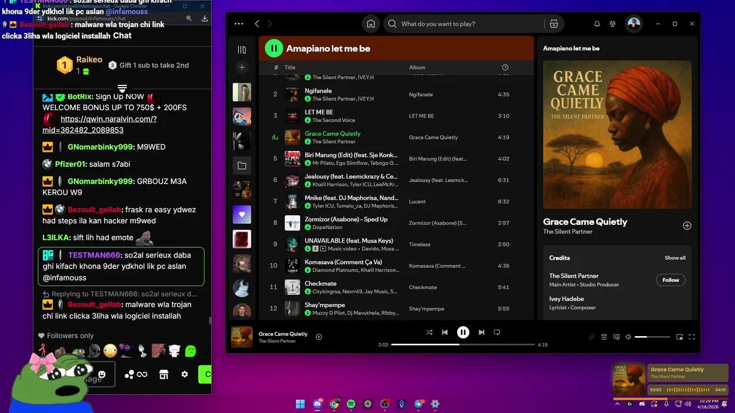Show hidden system tray icons chevron
735x413 pixels.
[x=618, y=404]
